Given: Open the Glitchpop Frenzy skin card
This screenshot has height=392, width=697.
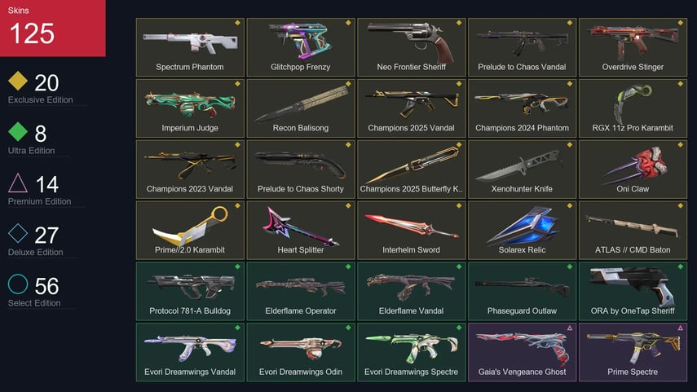Looking at the screenshot, I should [301, 47].
